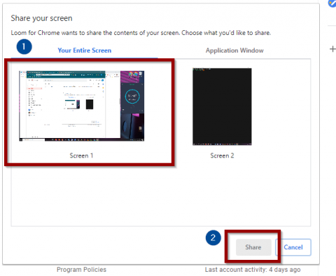The image size is (336, 276).
Task: Switch to Application Window tab
Action: point(234,50)
